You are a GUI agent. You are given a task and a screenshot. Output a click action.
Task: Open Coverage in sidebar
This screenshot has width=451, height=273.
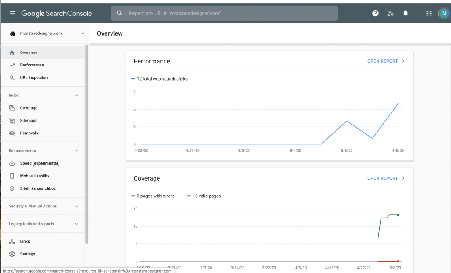(43, 108)
